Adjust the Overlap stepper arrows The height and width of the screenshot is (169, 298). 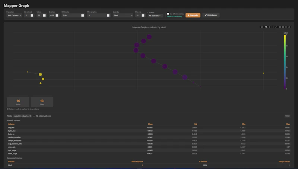tap(57, 15)
